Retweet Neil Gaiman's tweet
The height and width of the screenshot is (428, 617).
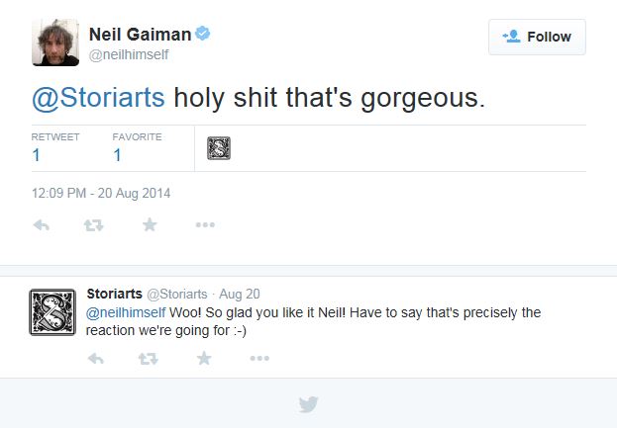tap(95, 225)
